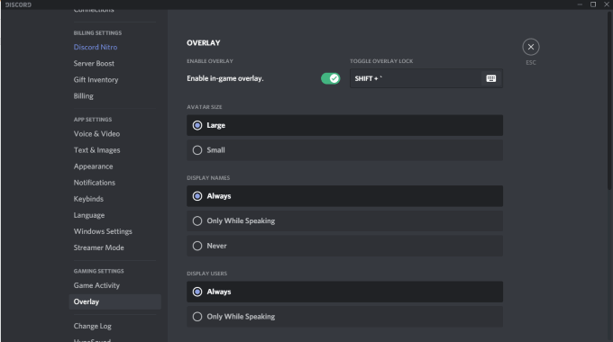Maximize the Discord window

(593, 4)
